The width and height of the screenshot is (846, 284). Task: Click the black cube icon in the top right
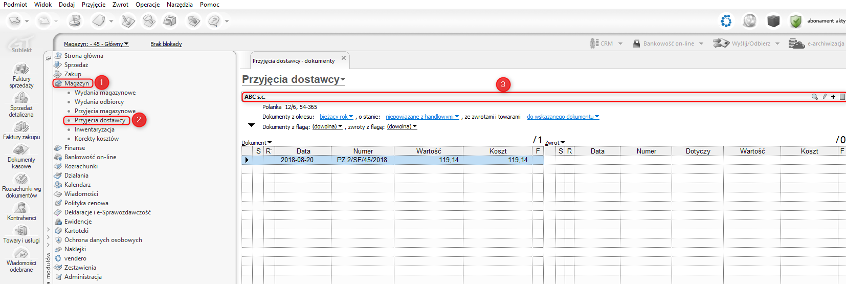point(773,21)
